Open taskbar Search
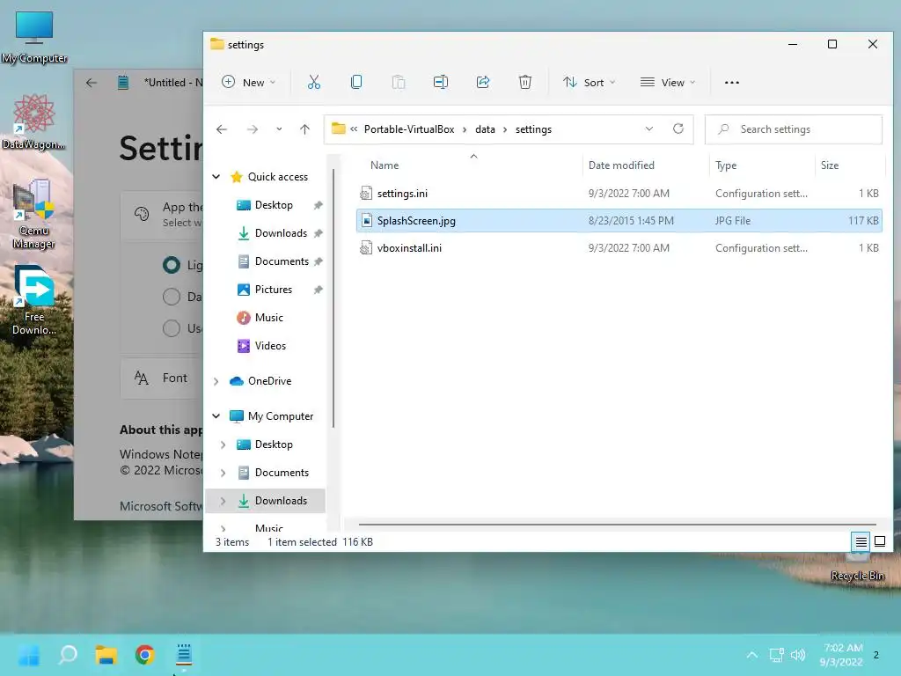The height and width of the screenshot is (676, 901). (x=68, y=655)
